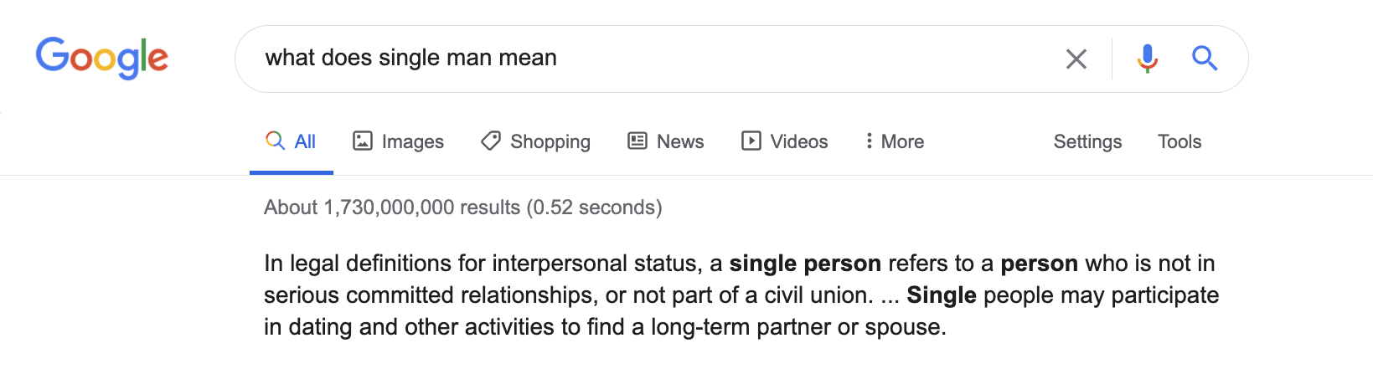This screenshot has height=374, width=1373.
Task: Expand the More options menu
Action: 895,141
